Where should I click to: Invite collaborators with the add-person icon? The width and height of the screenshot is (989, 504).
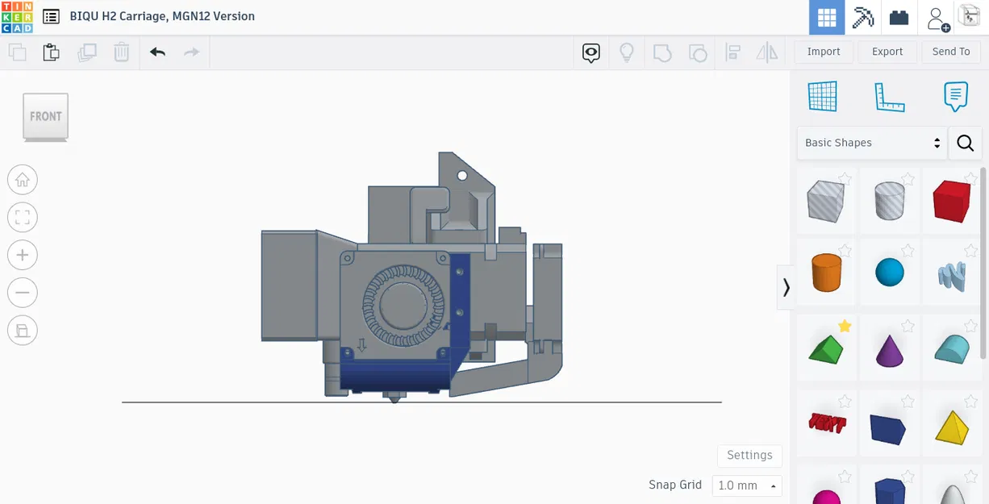tap(938, 19)
